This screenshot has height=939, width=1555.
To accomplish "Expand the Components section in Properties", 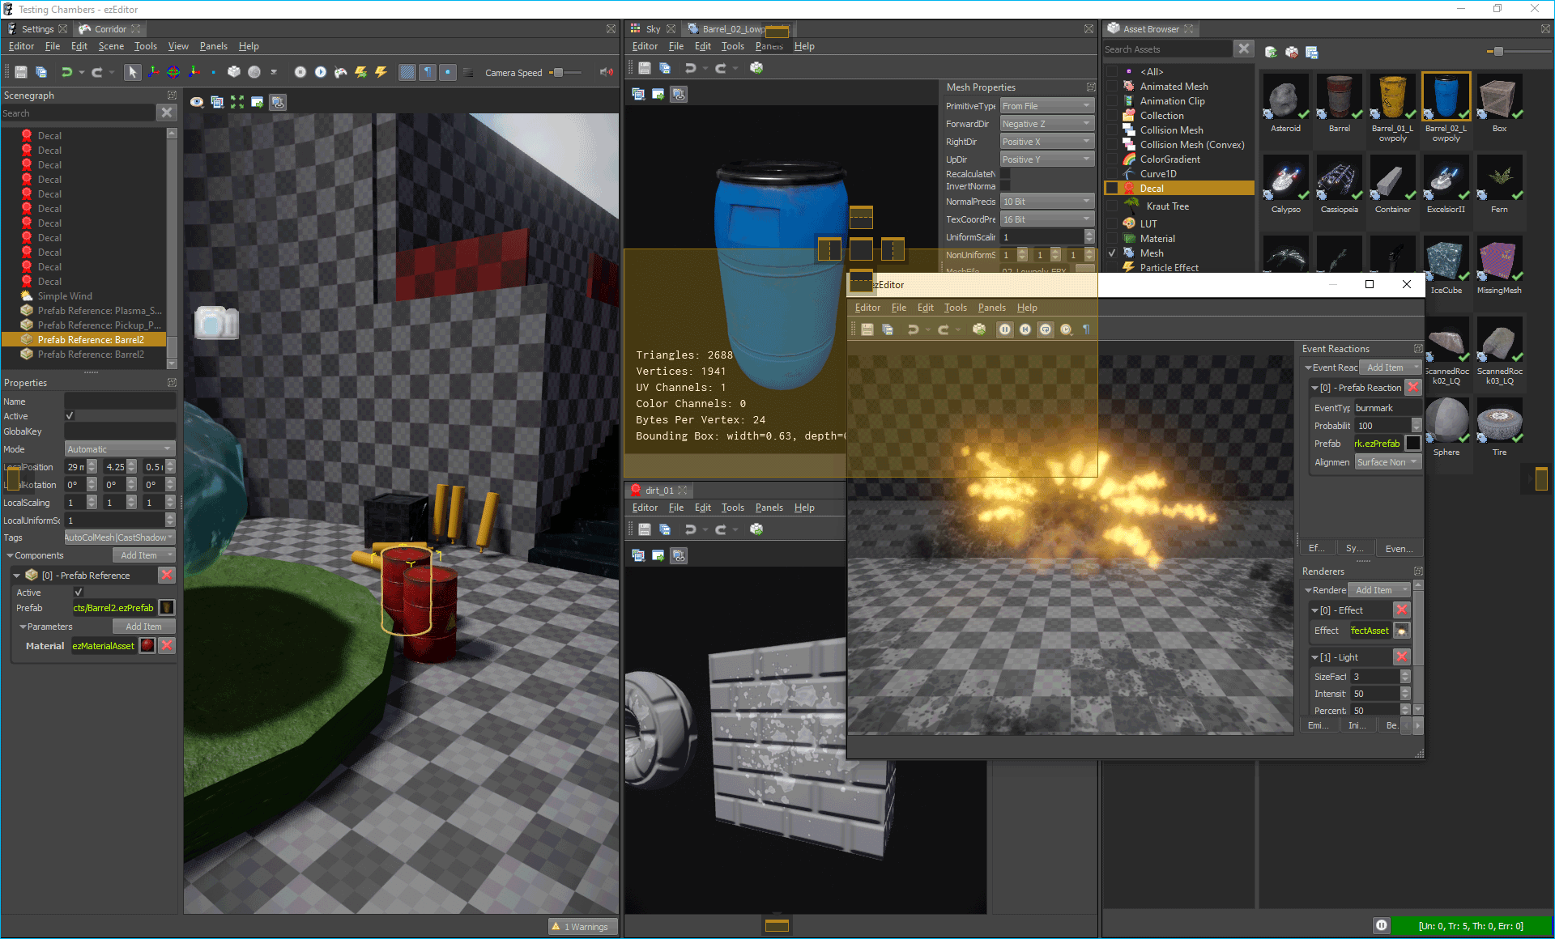I will [10, 555].
